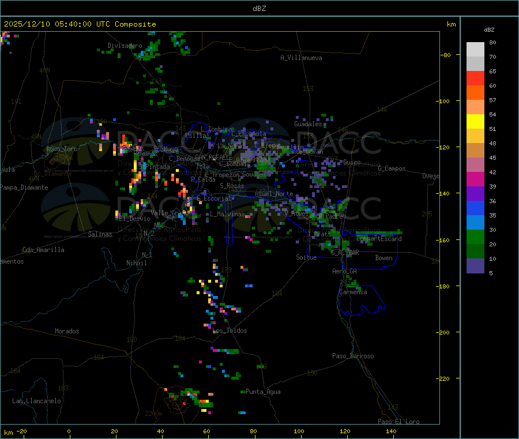Click the Divisadero map label
Viewport: 519px width, 439px height.
[x=125, y=46]
